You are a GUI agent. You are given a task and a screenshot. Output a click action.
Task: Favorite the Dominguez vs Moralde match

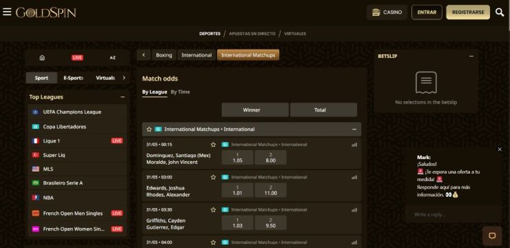214,144
